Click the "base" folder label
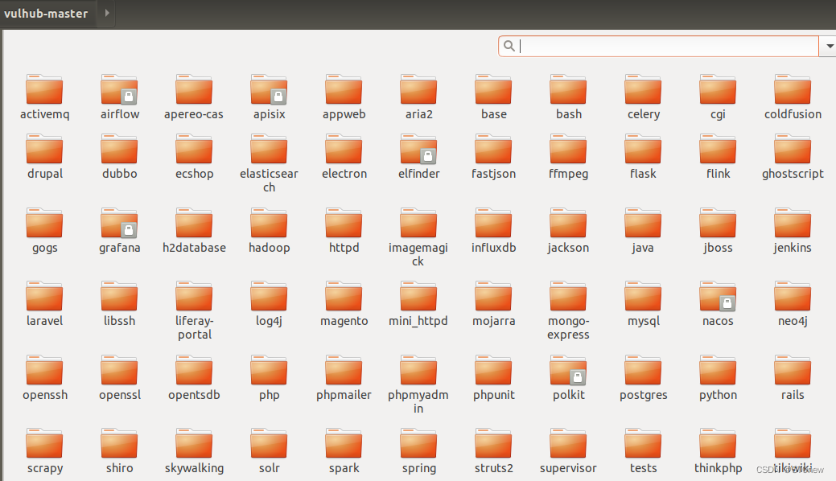Image resolution: width=836 pixels, height=481 pixels. click(494, 114)
